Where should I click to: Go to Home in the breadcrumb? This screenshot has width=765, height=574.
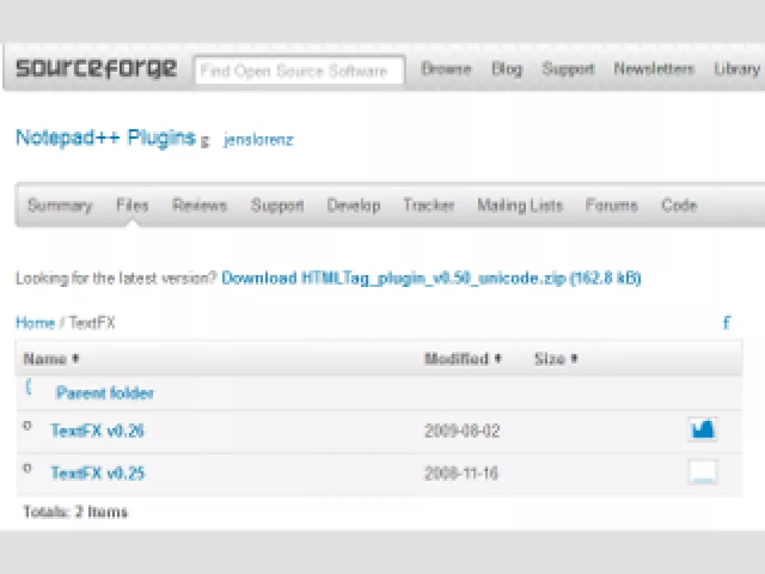(x=35, y=323)
